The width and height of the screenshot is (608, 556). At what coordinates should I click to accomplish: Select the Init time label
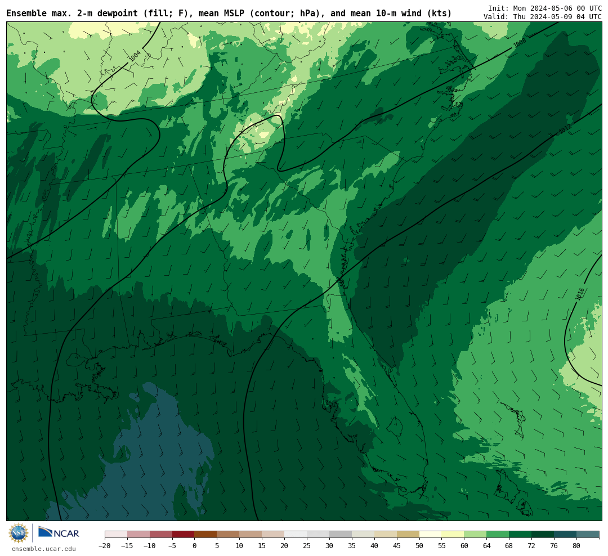click(545, 8)
